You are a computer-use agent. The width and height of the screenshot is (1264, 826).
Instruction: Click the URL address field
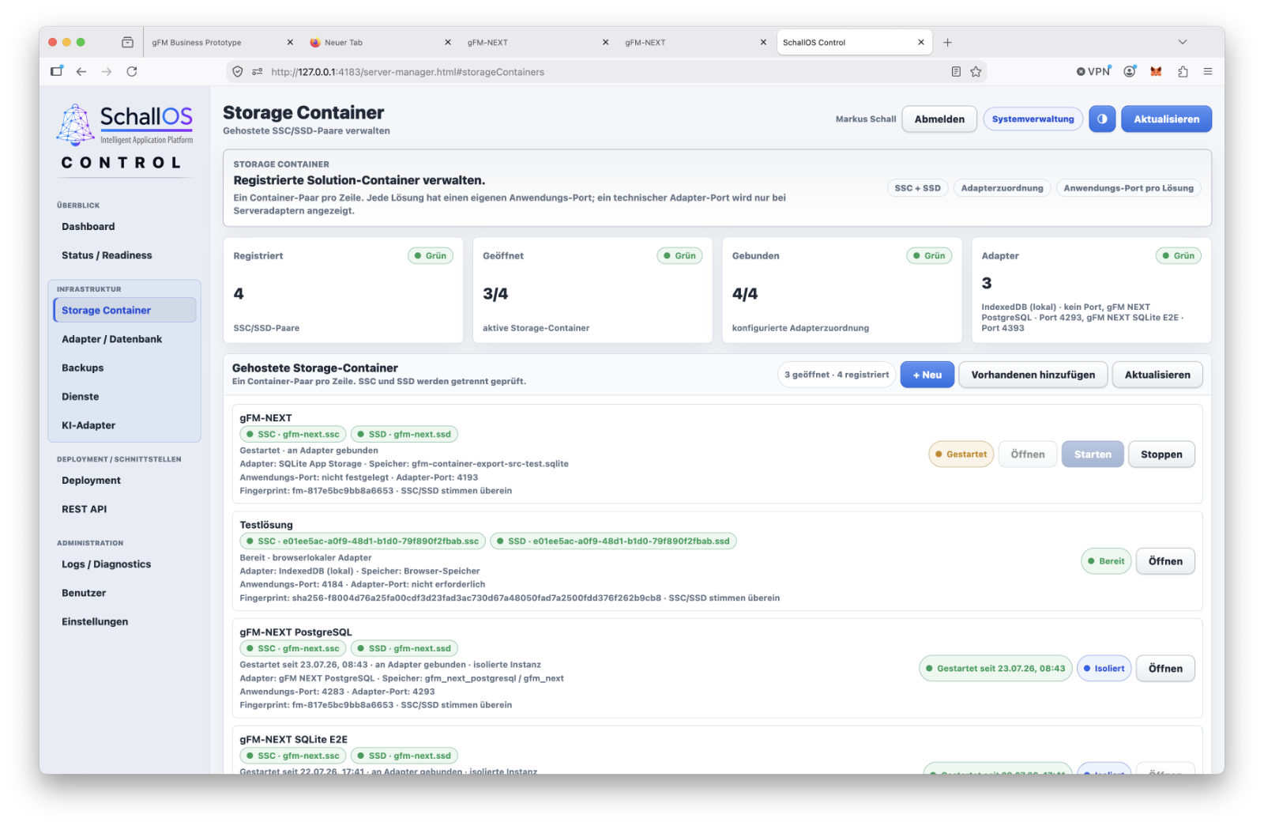(x=600, y=72)
